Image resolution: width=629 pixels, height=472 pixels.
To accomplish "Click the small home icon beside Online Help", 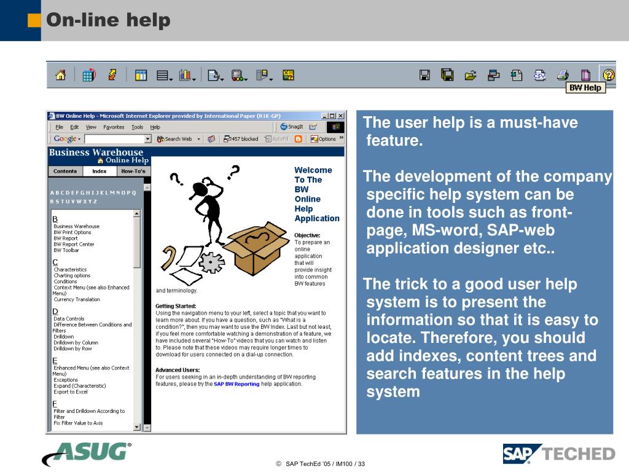I will (x=100, y=160).
